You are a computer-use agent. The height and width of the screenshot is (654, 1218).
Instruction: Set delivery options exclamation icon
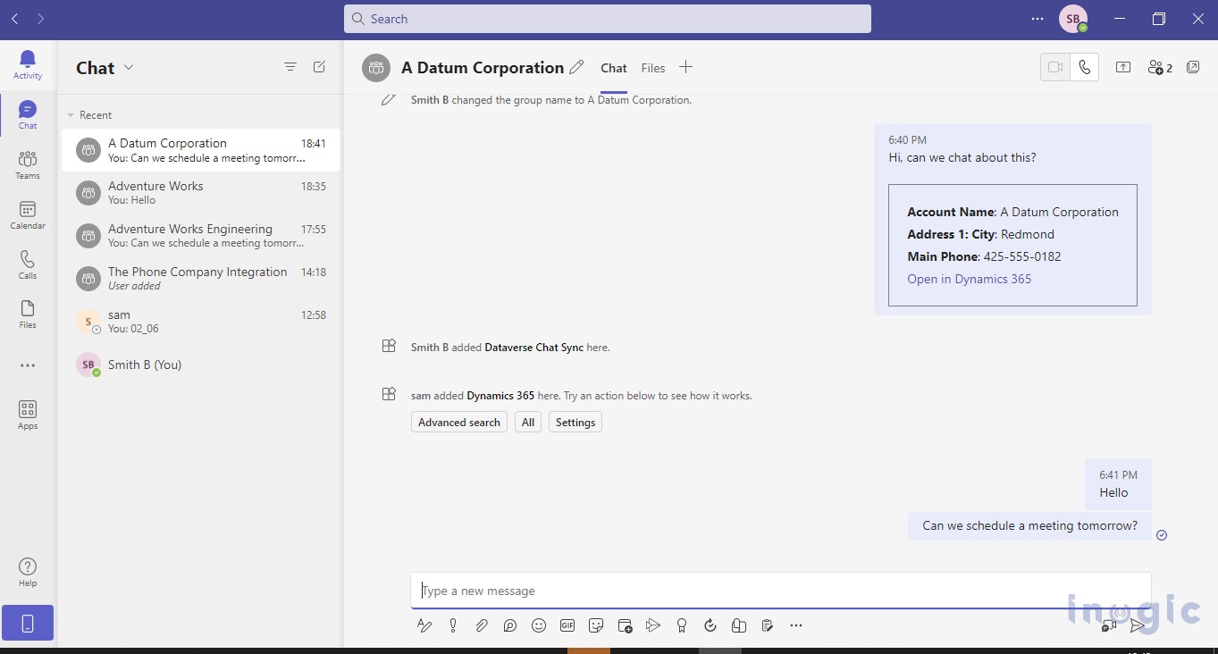coord(453,625)
